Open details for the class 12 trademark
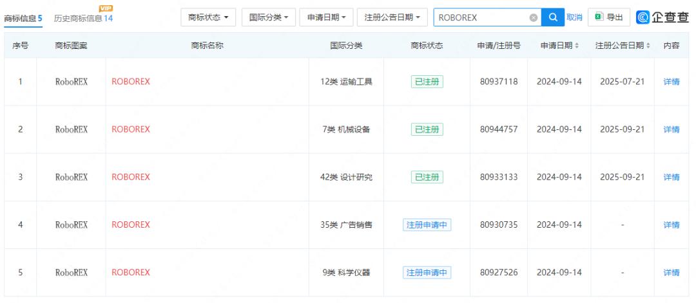Image resolution: width=696 pixels, height=303 pixels. [x=671, y=82]
